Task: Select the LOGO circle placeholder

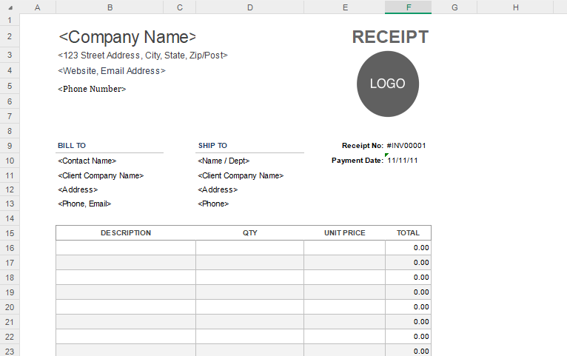Action: (x=388, y=84)
